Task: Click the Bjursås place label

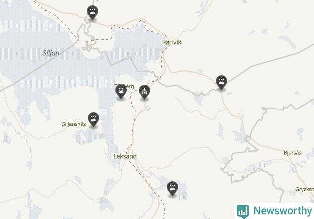Action: coord(292,153)
